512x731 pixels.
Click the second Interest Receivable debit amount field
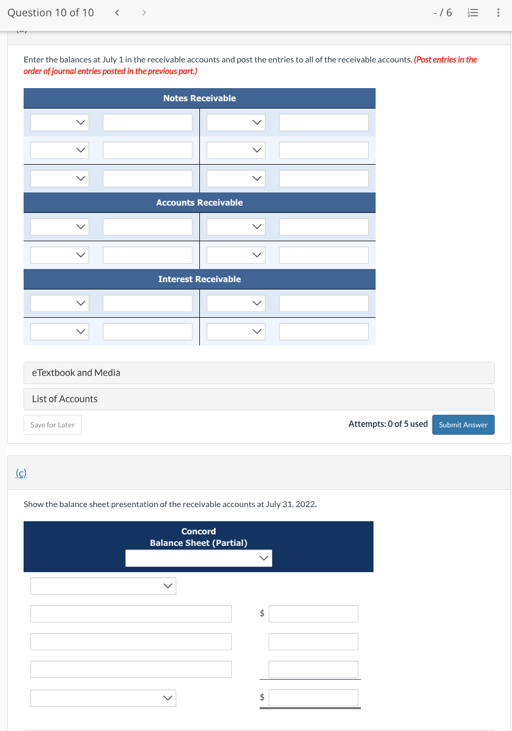point(147,331)
